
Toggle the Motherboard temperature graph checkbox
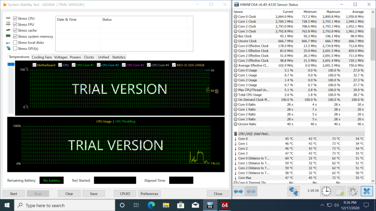pyautogui.click(x=35, y=65)
